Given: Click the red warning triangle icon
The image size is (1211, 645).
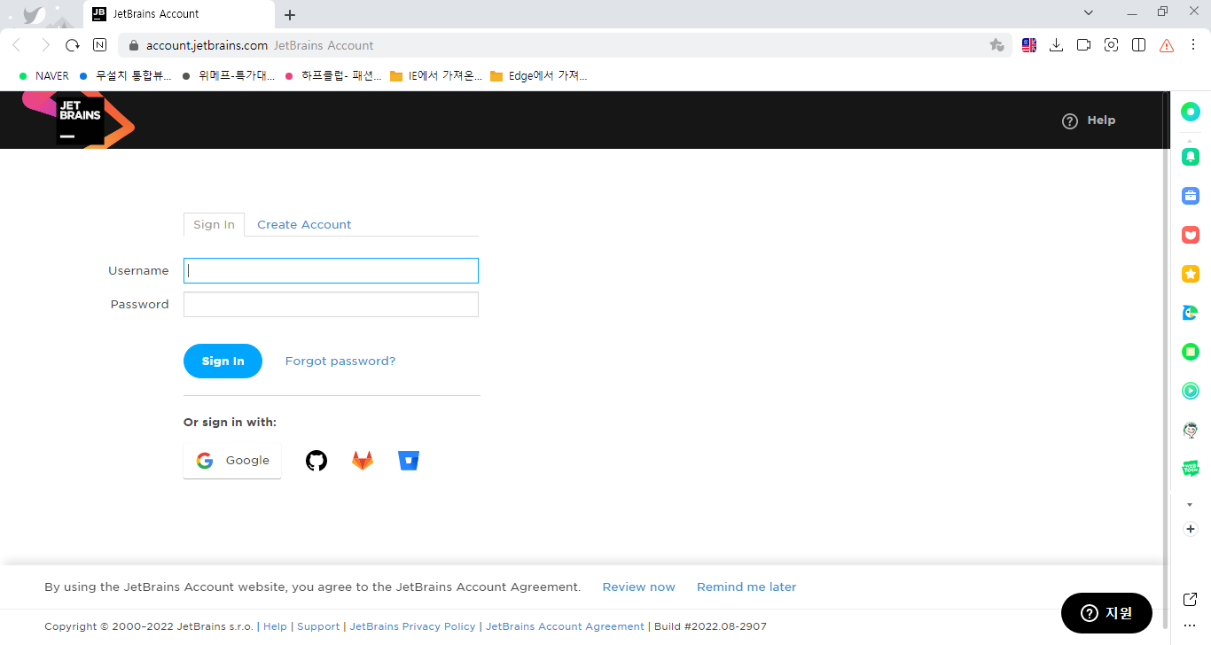Looking at the screenshot, I should click(1167, 45).
